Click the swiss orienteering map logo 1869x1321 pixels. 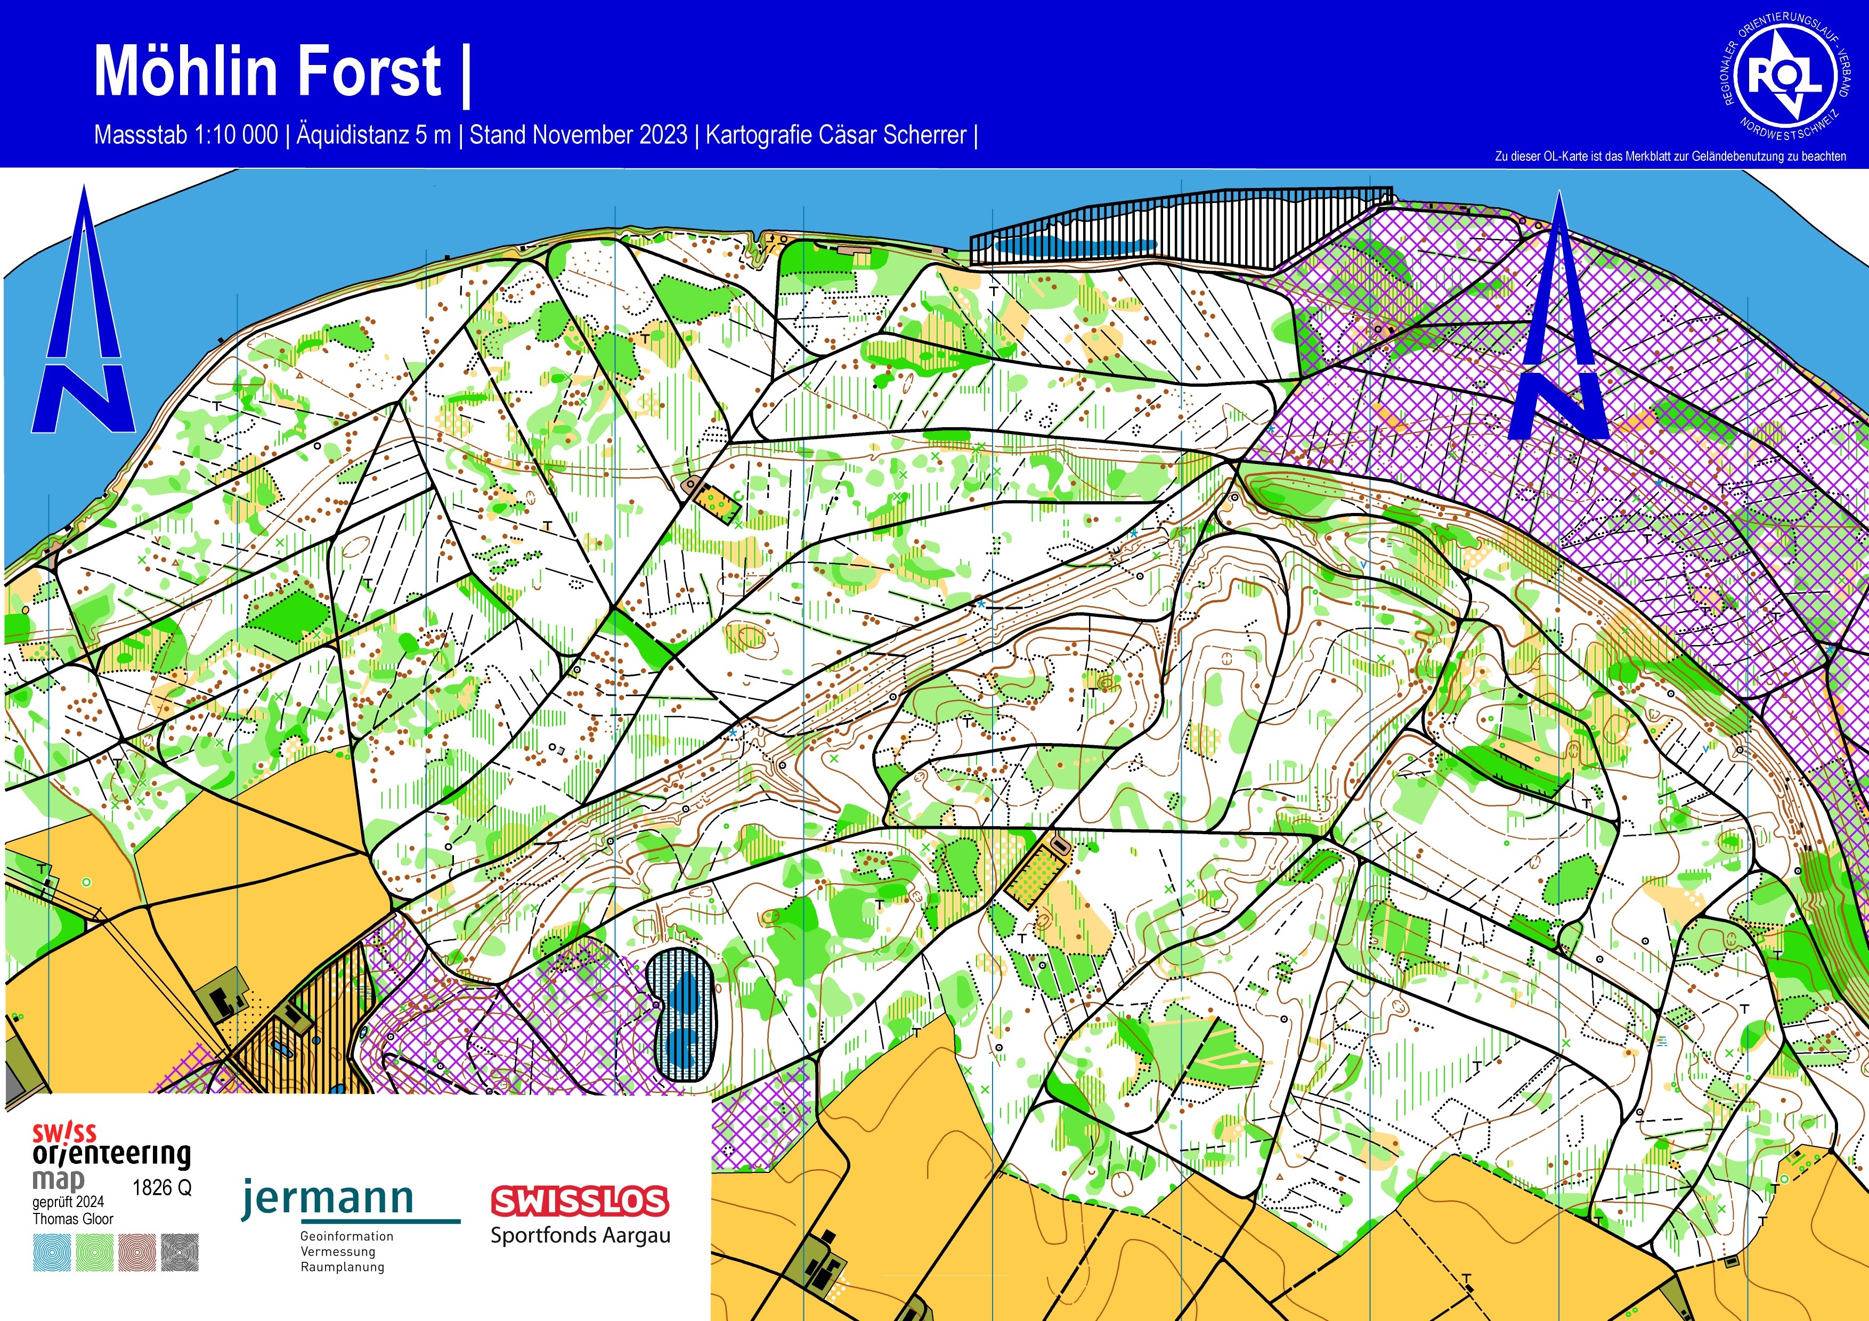(111, 1155)
